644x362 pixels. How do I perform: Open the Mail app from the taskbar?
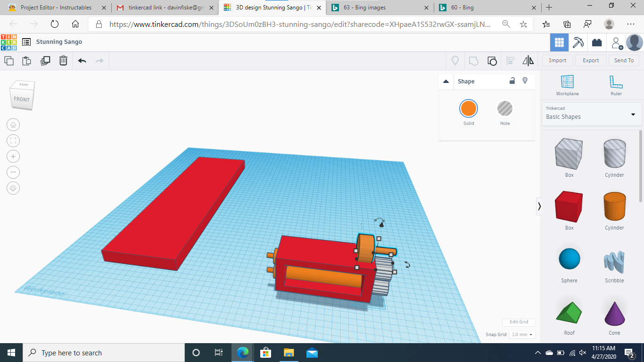coord(312,353)
